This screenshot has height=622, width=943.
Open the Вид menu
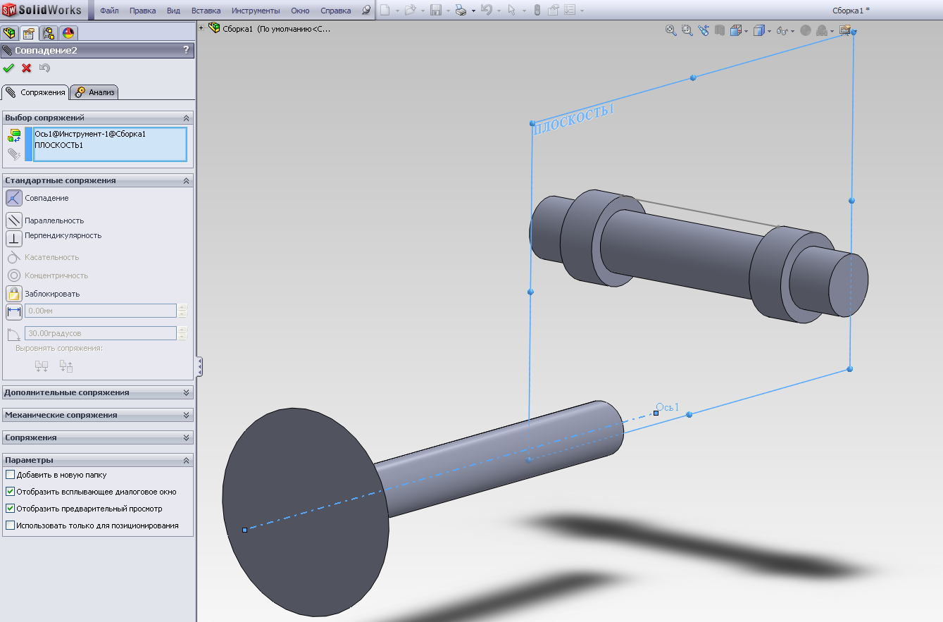[x=173, y=11]
